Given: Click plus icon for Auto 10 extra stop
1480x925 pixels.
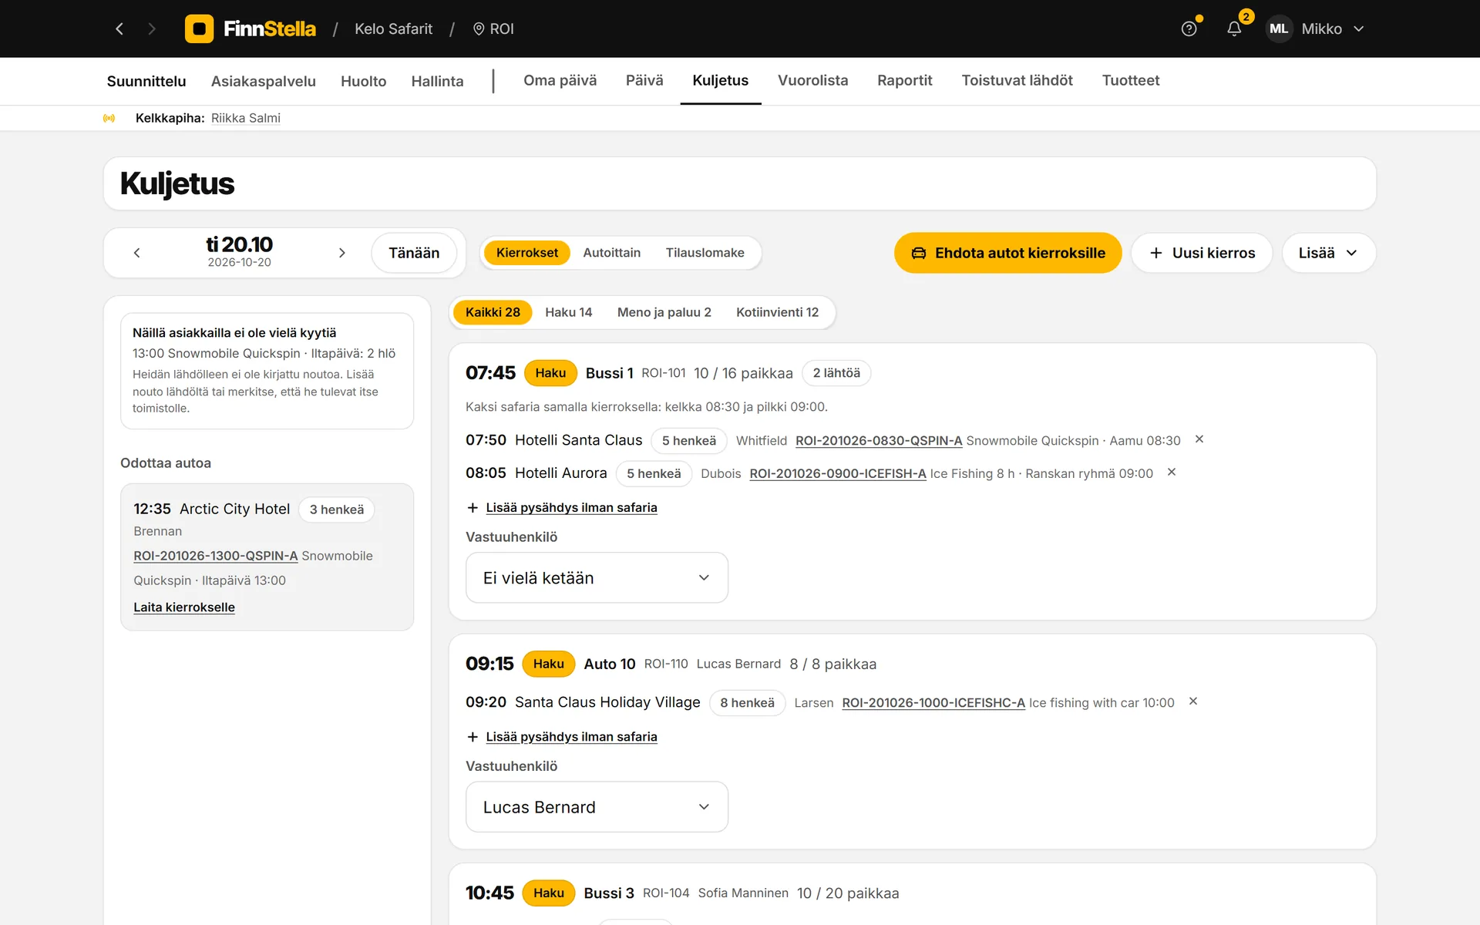Looking at the screenshot, I should pyautogui.click(x=473, y=737).
